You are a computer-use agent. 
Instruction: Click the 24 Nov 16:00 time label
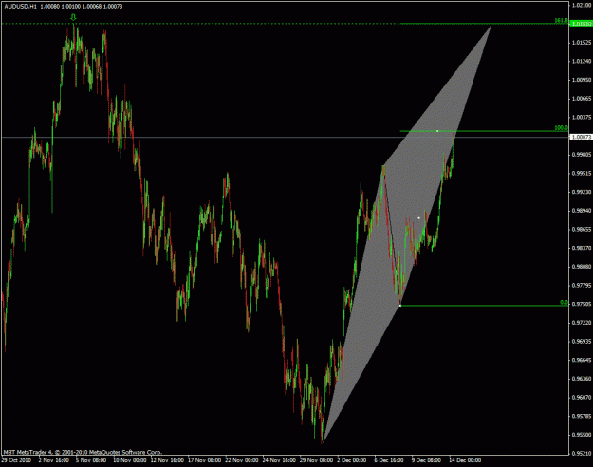coord(280,460)
